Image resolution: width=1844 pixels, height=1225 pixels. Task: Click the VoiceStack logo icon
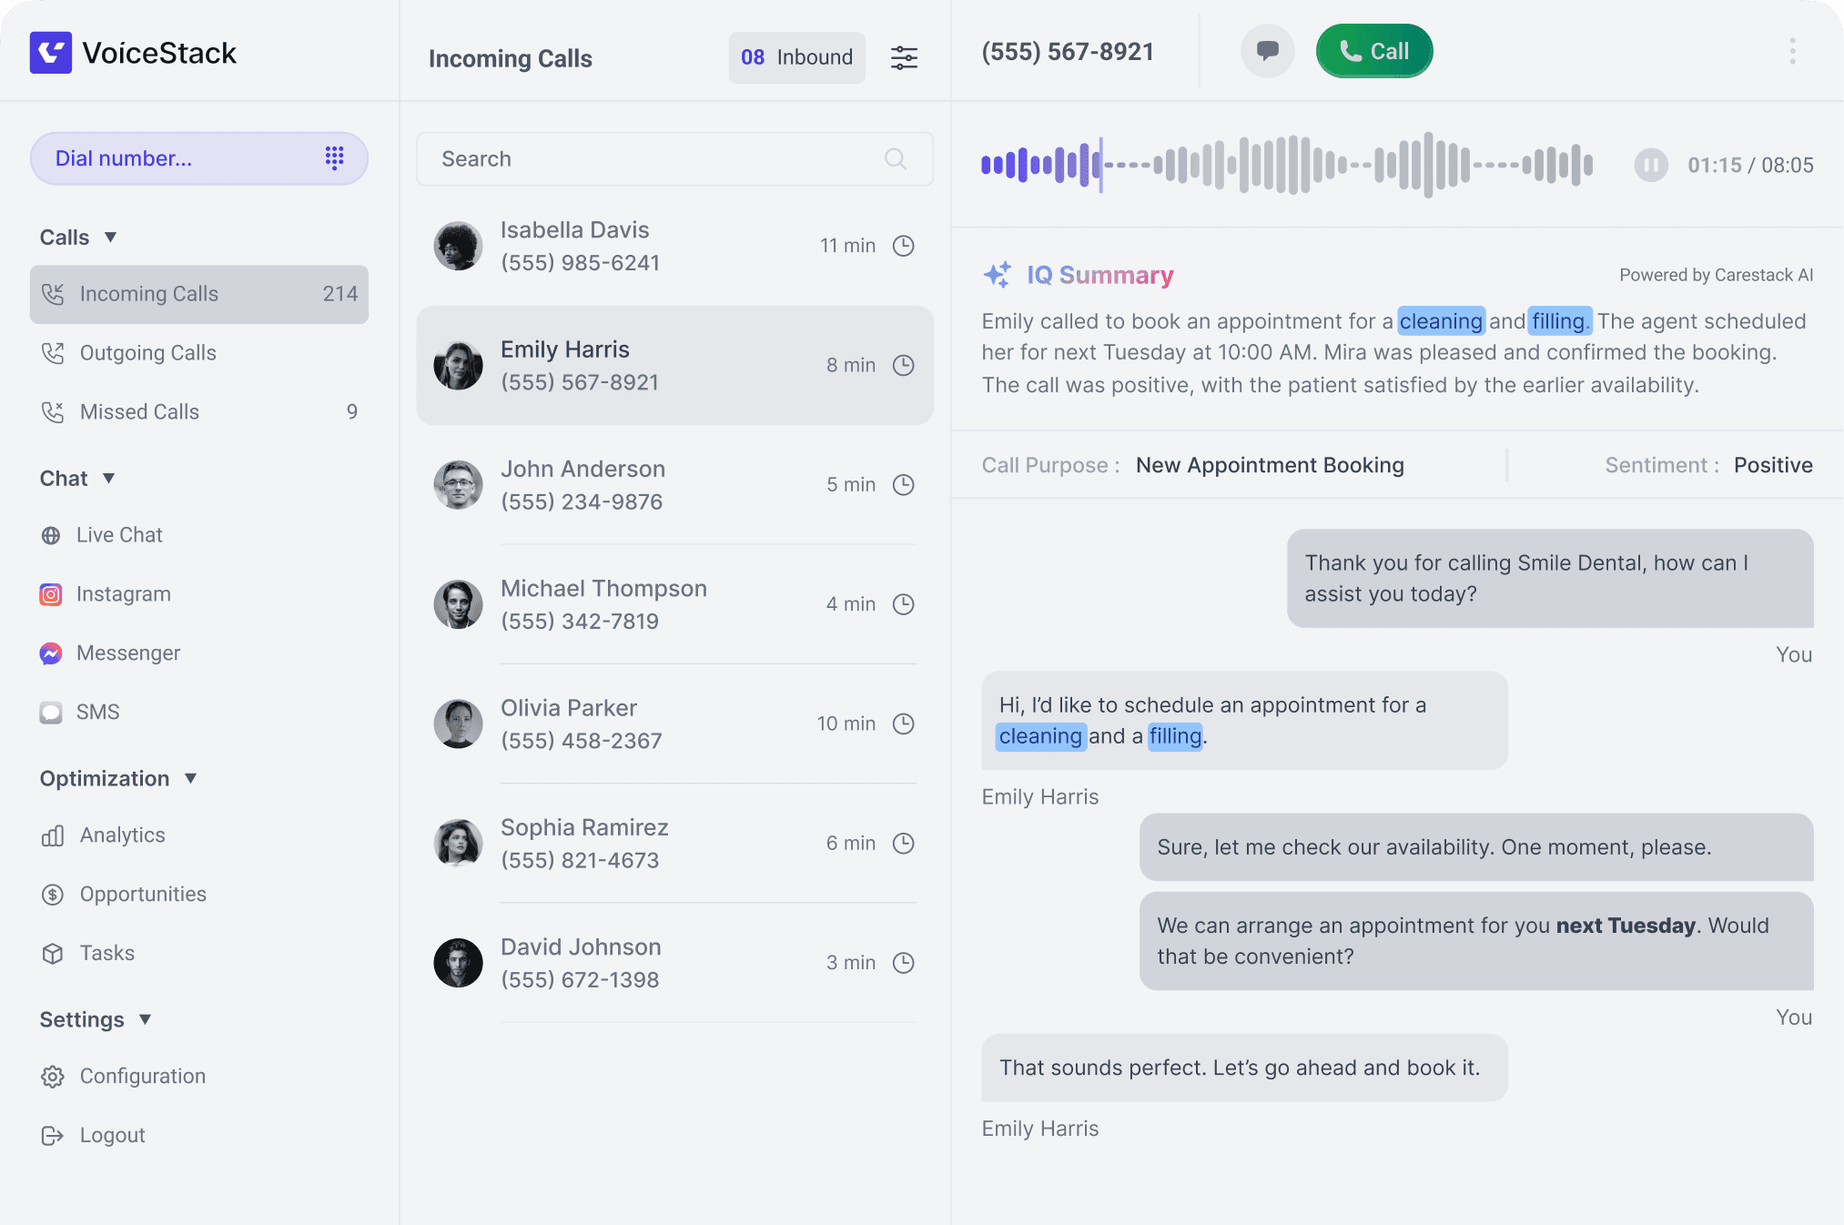(x=51, y=53)
